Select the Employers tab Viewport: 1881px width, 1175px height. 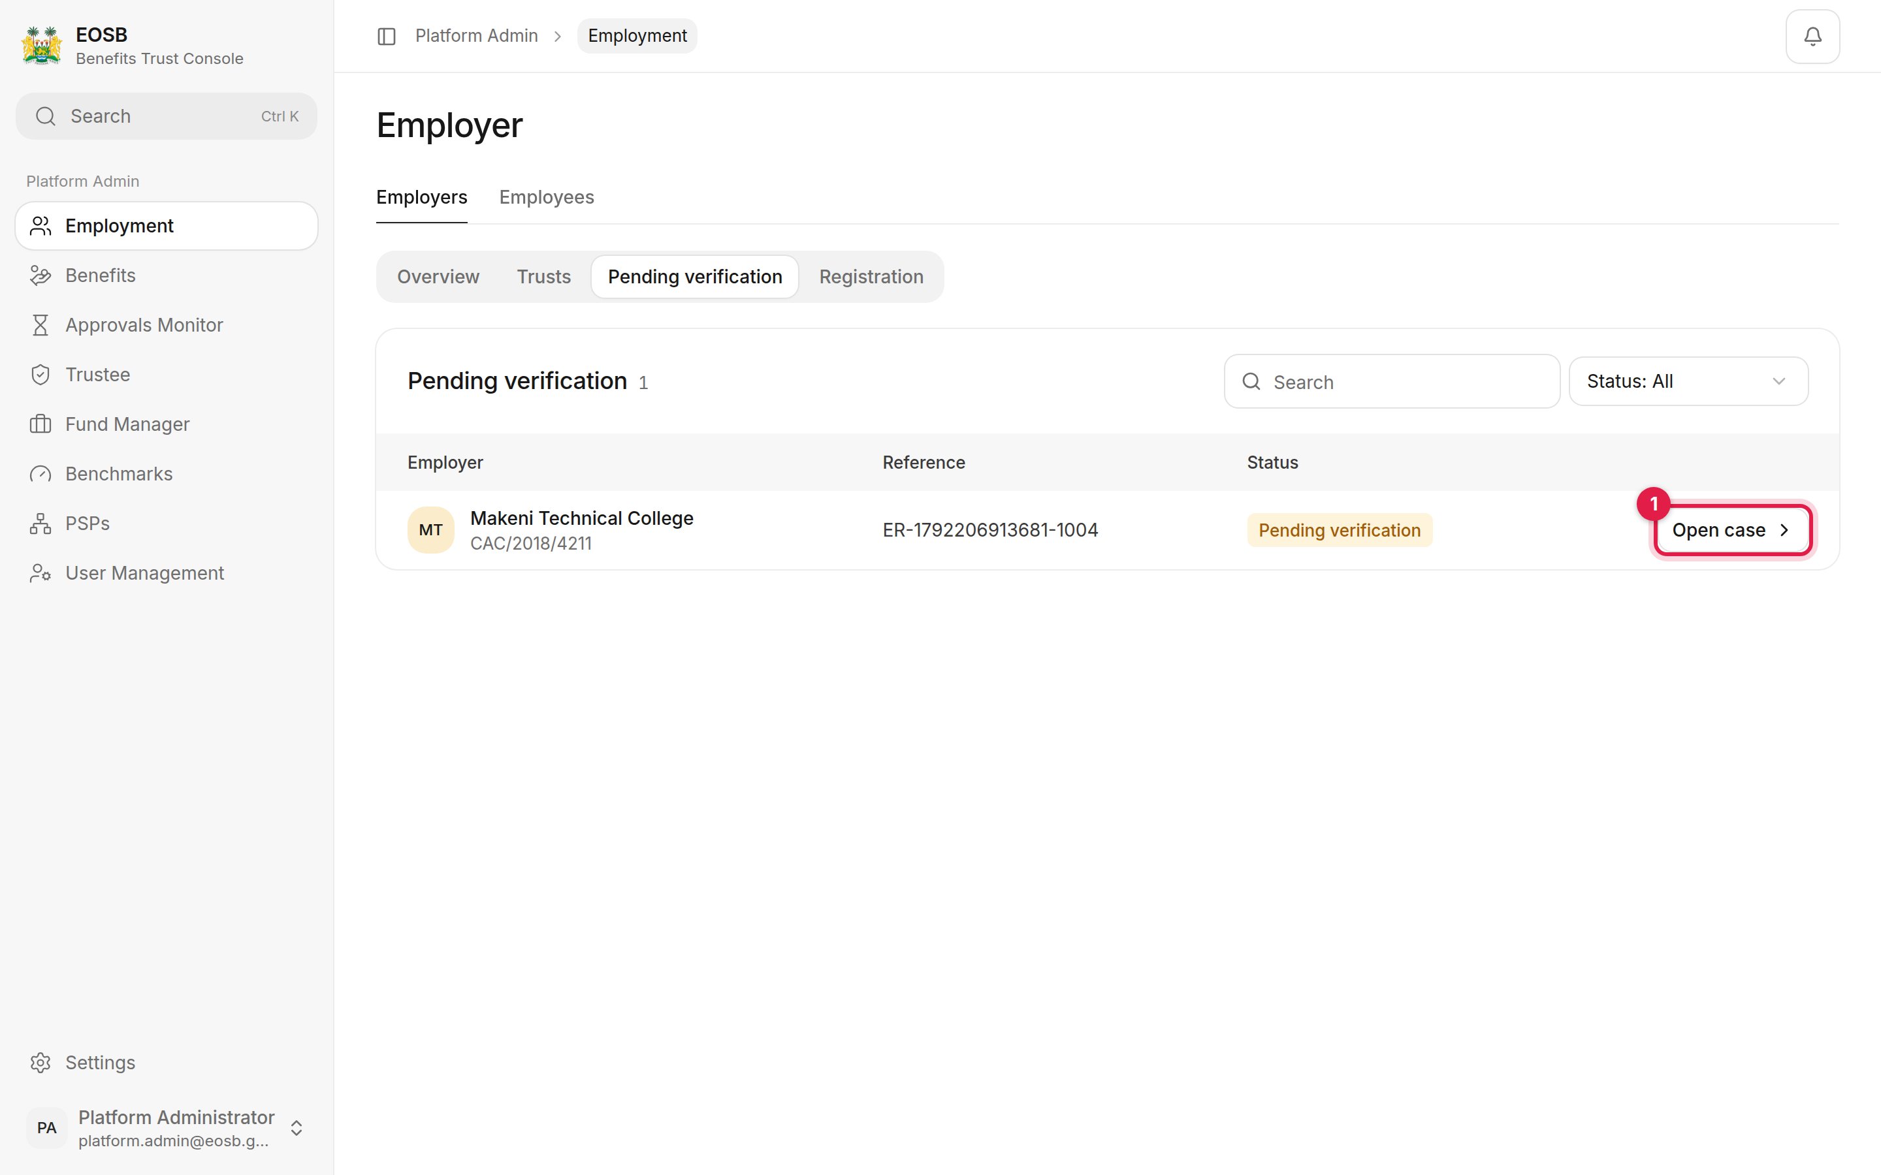(421, 197)
